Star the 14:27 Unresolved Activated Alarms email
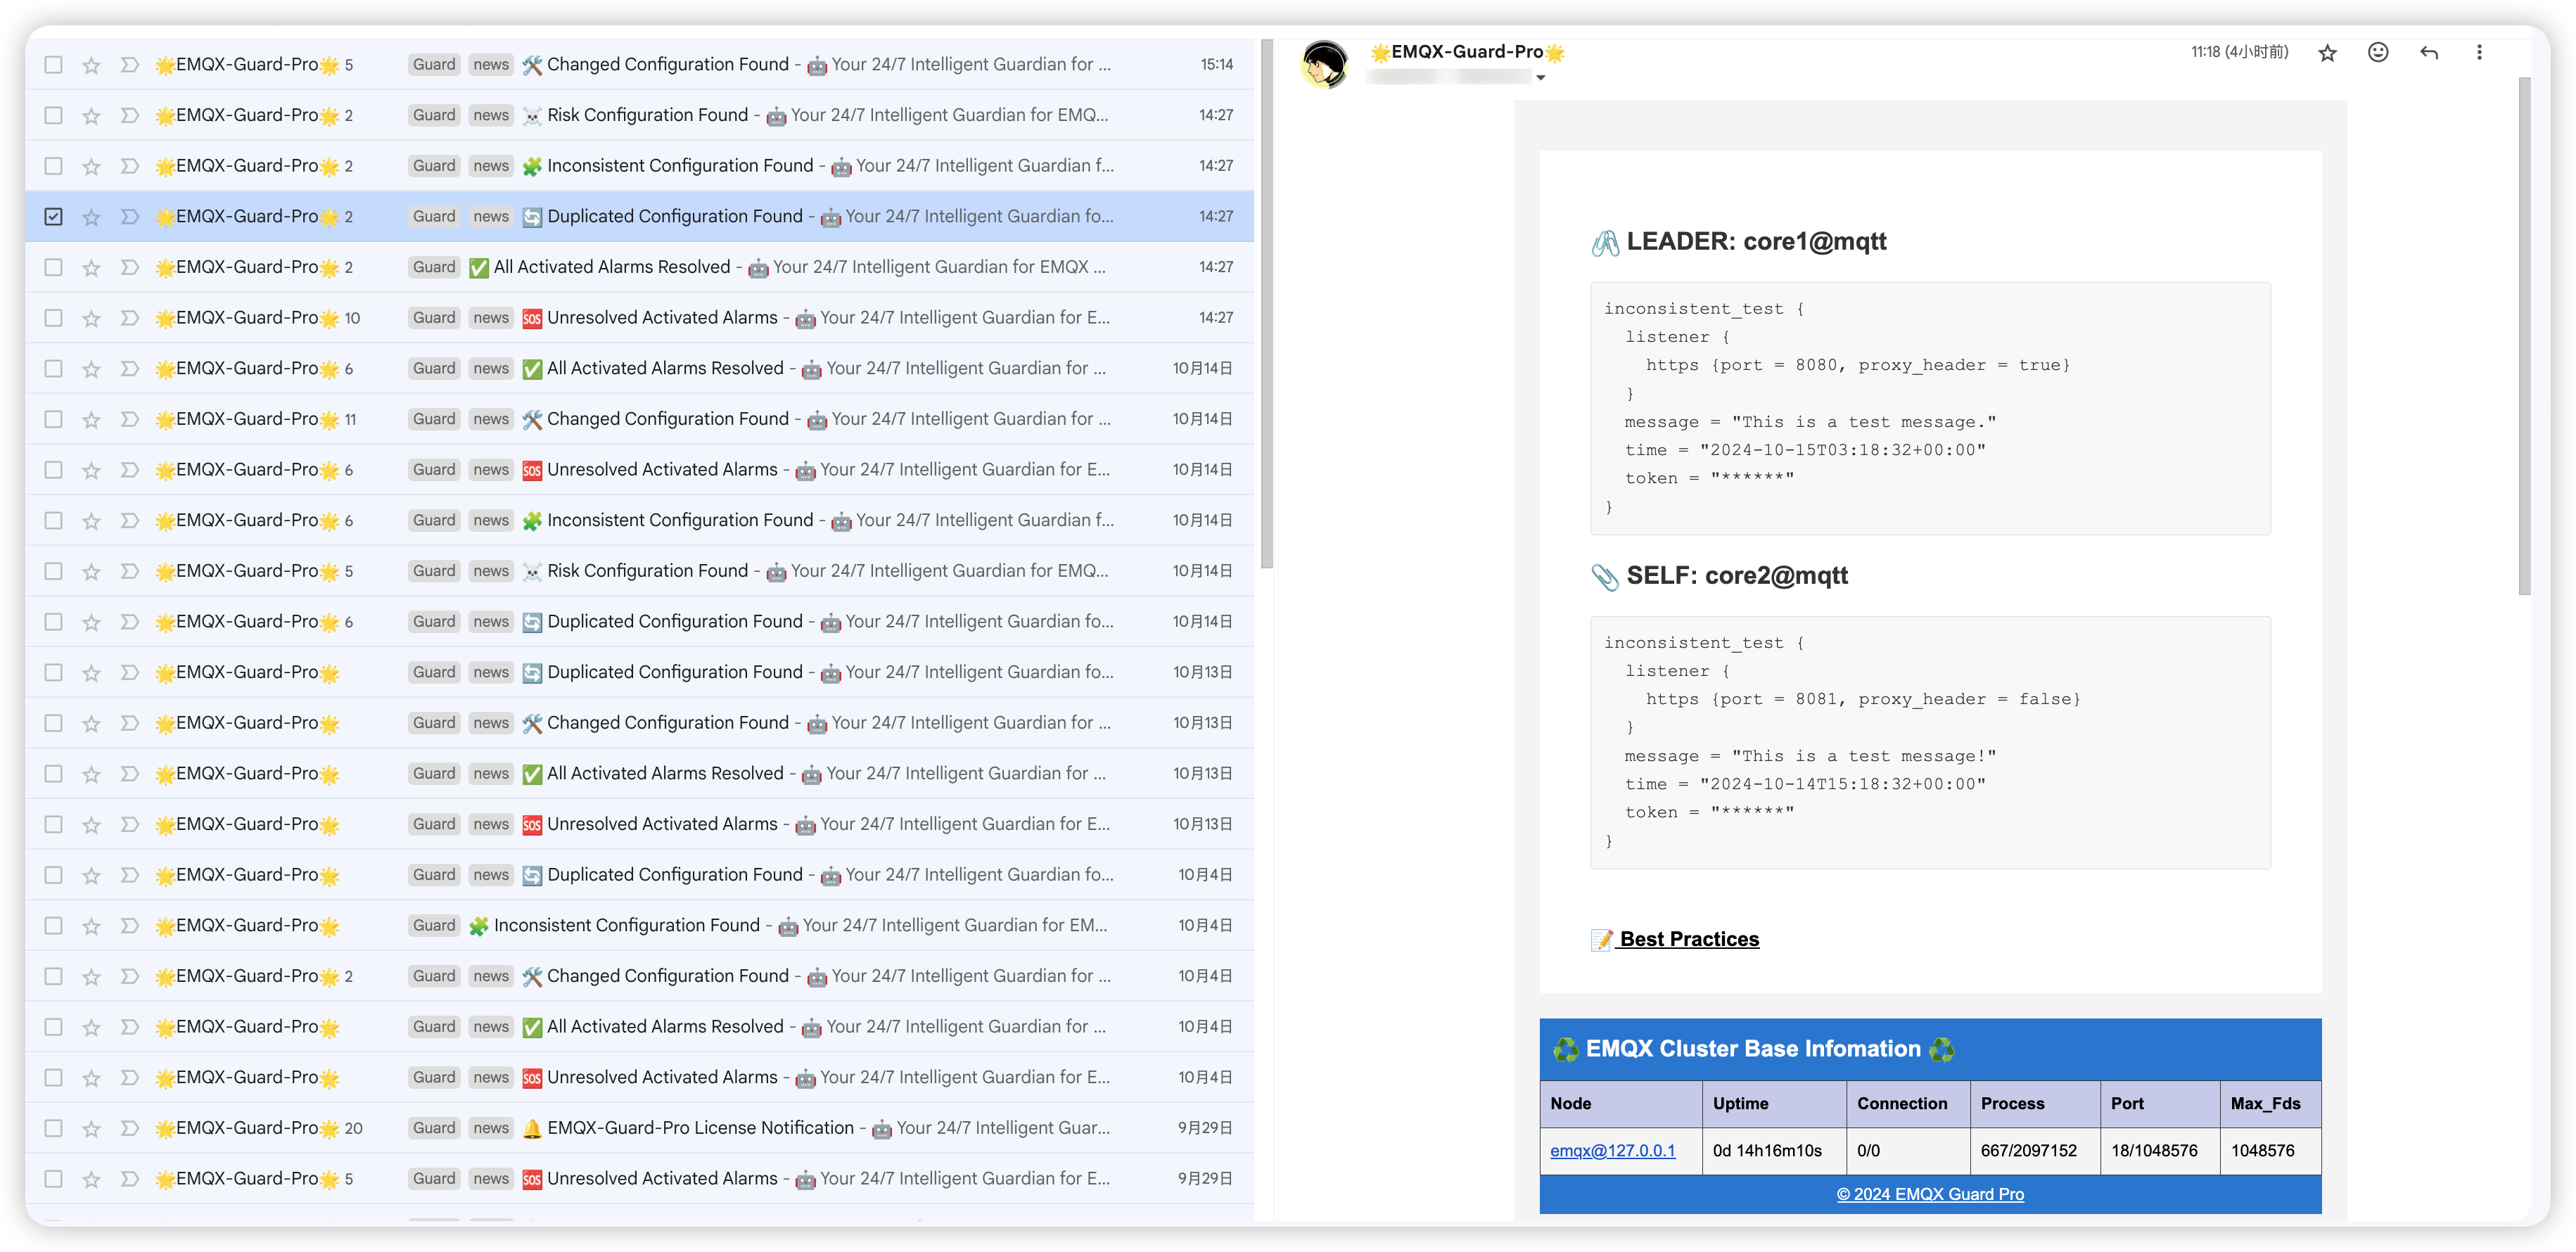 point(91,318)
